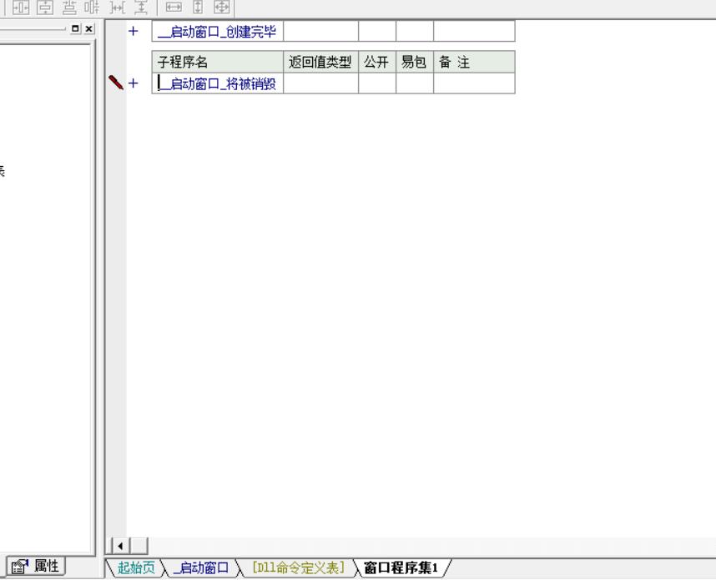Click the center horizontally alignment icon
The image size is (716, 580).
point(18,8)
